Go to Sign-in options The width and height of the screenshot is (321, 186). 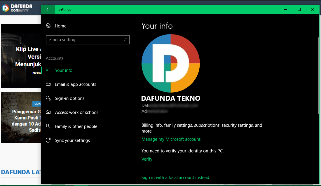69,98
